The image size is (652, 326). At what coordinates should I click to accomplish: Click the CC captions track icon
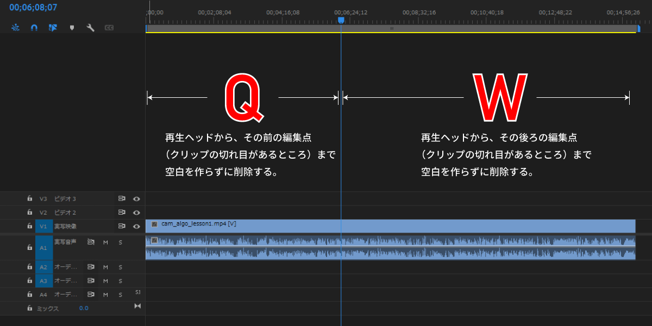click(109, 27)
